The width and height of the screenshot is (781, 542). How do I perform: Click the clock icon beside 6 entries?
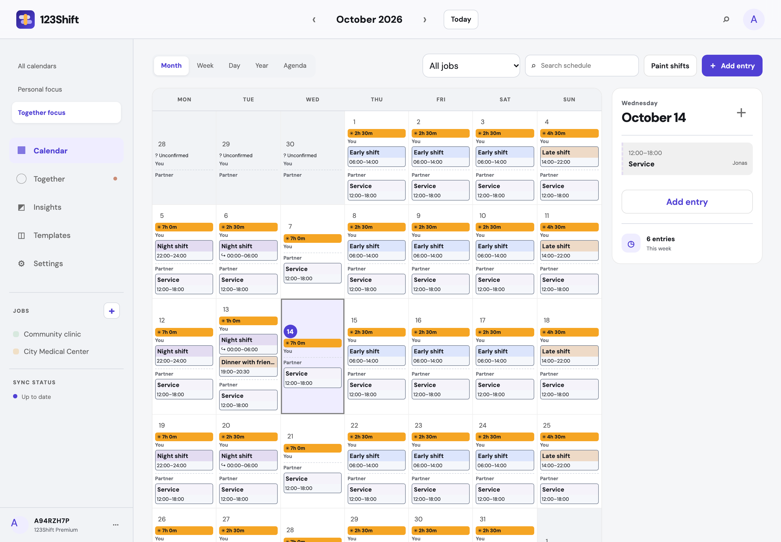(631, 243)
